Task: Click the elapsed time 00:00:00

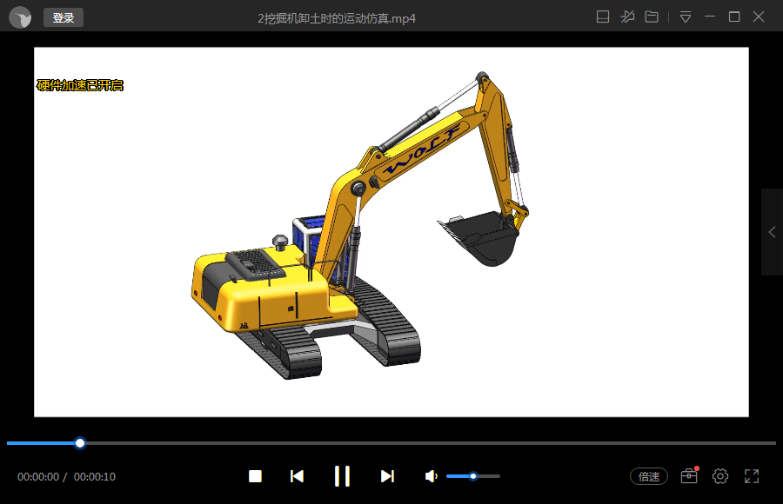Action: pos(38,476)
